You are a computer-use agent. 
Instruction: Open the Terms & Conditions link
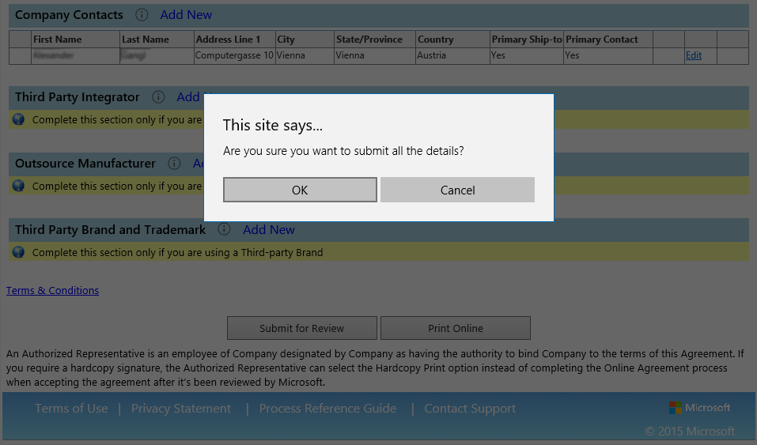(x=52, y=291)
